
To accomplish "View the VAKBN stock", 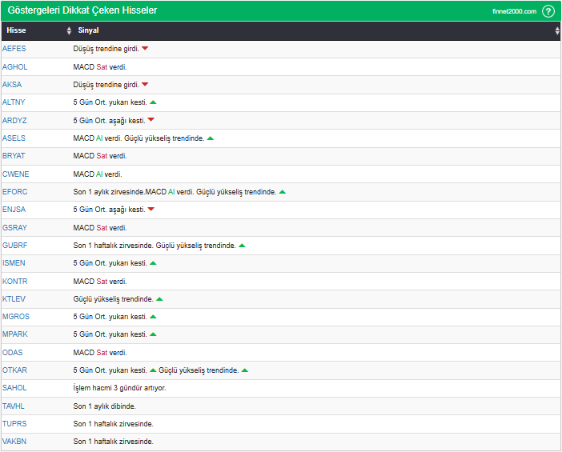I will (x=14, y=442).
